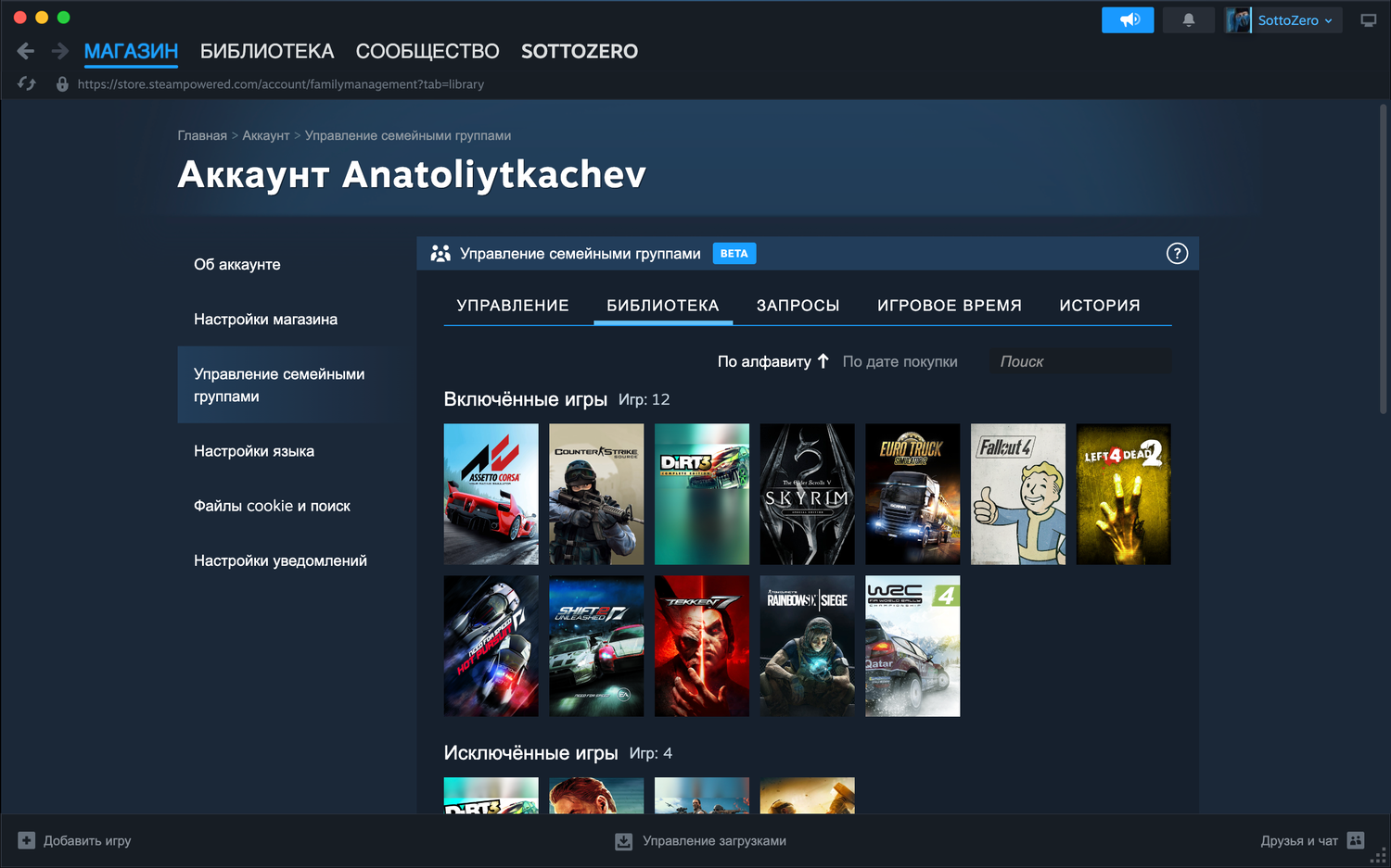This screenshot has width=1391, height=868.
Task: Select Управление семейными группами in sidebar
Action: [x=292, y=385]
